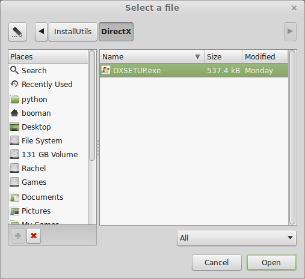This screenshot has height=279, width=305.
Task: Click the Cancel button
Action: click(217, 263)
